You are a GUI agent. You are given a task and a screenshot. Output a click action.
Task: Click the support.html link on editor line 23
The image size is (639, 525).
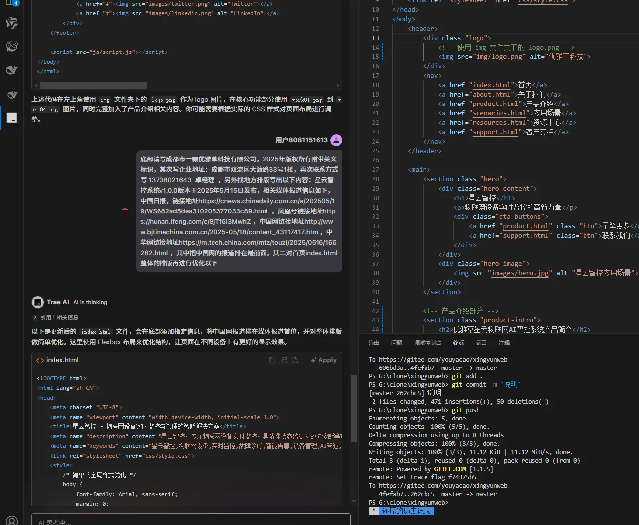coord(495,132)
